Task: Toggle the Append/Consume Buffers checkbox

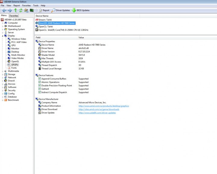Action: (39, 79)
